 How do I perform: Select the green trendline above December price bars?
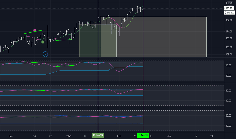click(x=33, y=32)
